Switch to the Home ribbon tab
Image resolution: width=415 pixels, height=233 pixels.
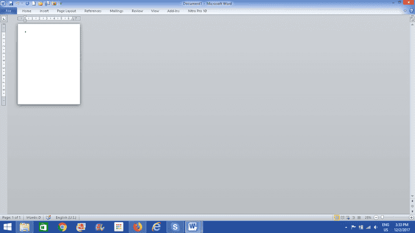[x=27, y=11]
